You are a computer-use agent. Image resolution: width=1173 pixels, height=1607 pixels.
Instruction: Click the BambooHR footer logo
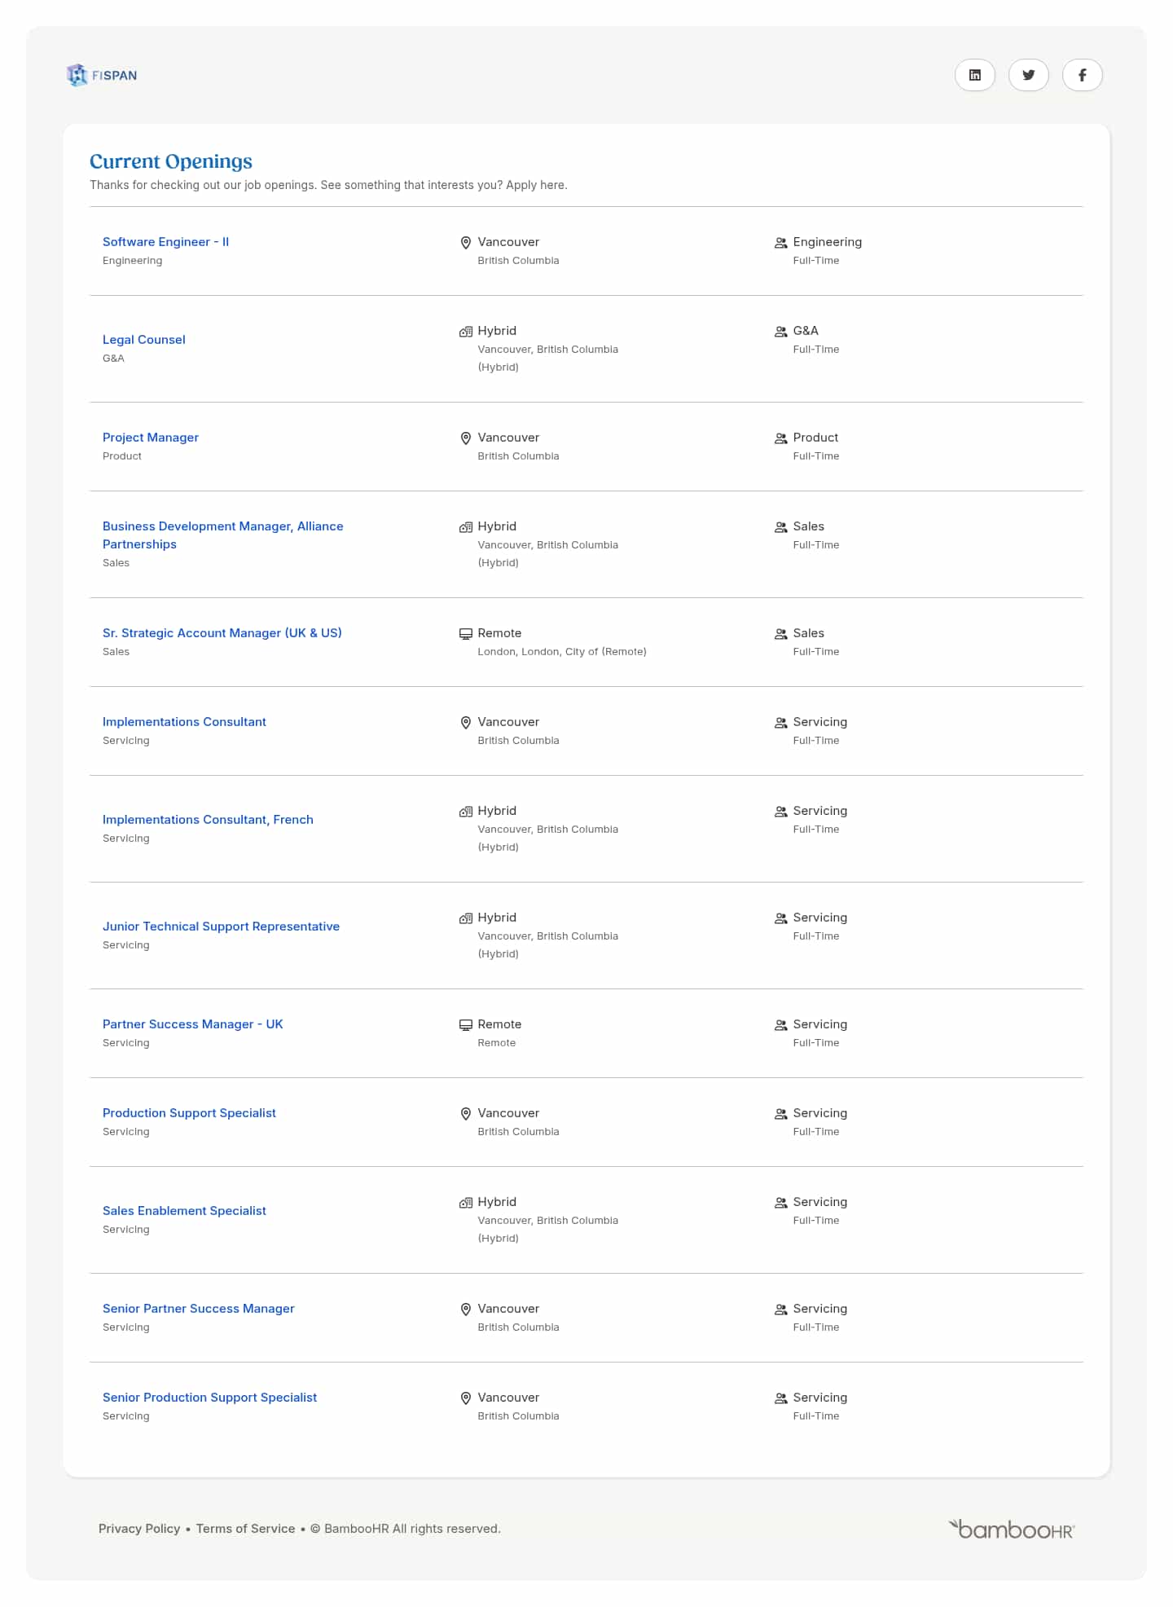[1012, 1530]
